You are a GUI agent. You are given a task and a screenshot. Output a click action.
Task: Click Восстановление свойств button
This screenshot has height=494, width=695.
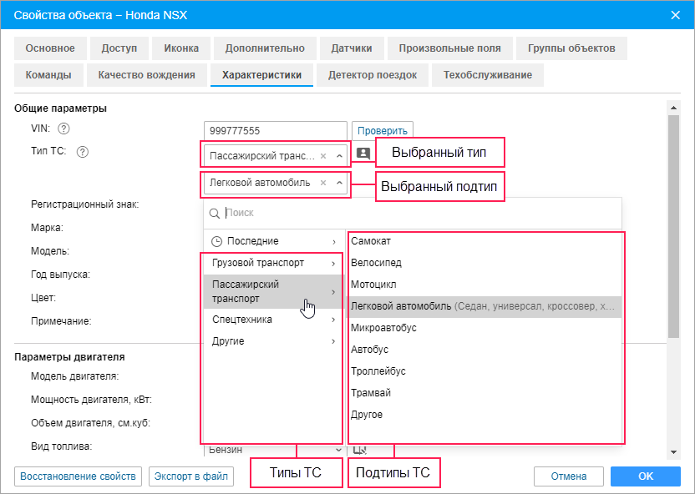(78, 476)
